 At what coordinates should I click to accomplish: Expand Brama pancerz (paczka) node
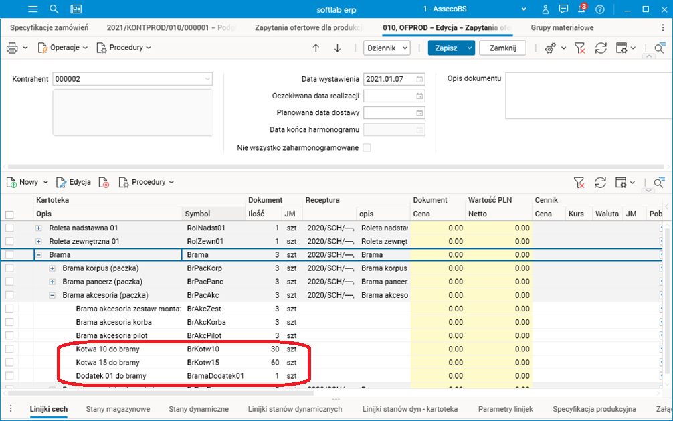[52, 282]
